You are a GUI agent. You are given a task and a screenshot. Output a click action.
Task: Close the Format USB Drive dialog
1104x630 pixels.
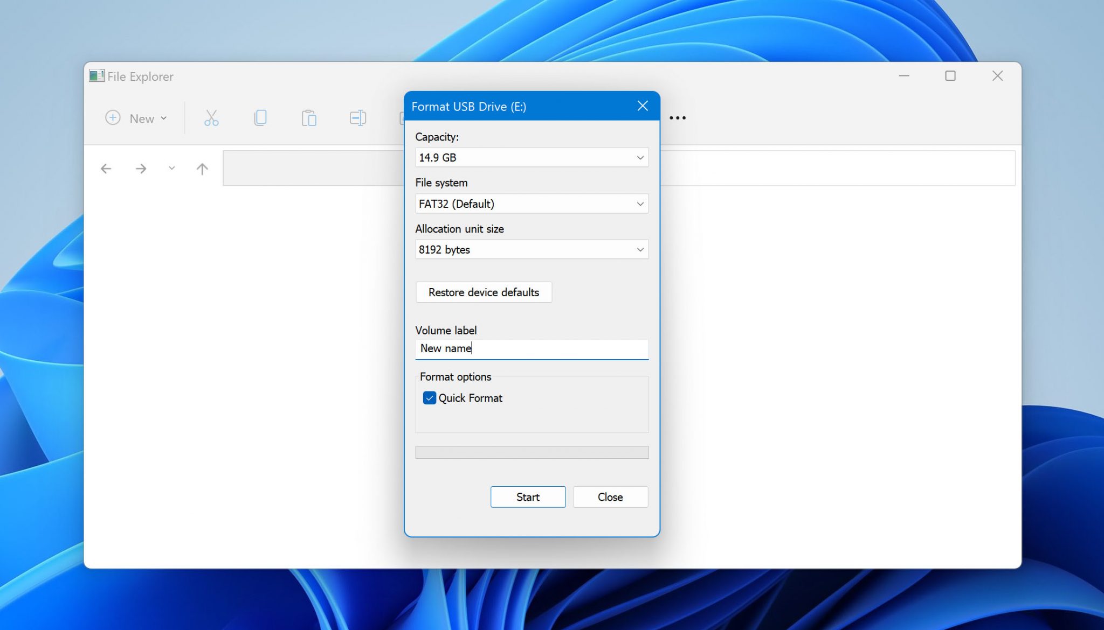pos(643,106)
